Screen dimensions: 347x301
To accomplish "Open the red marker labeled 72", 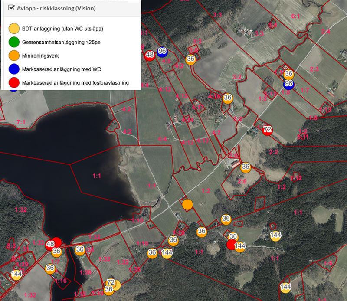I will click(268, 129).
